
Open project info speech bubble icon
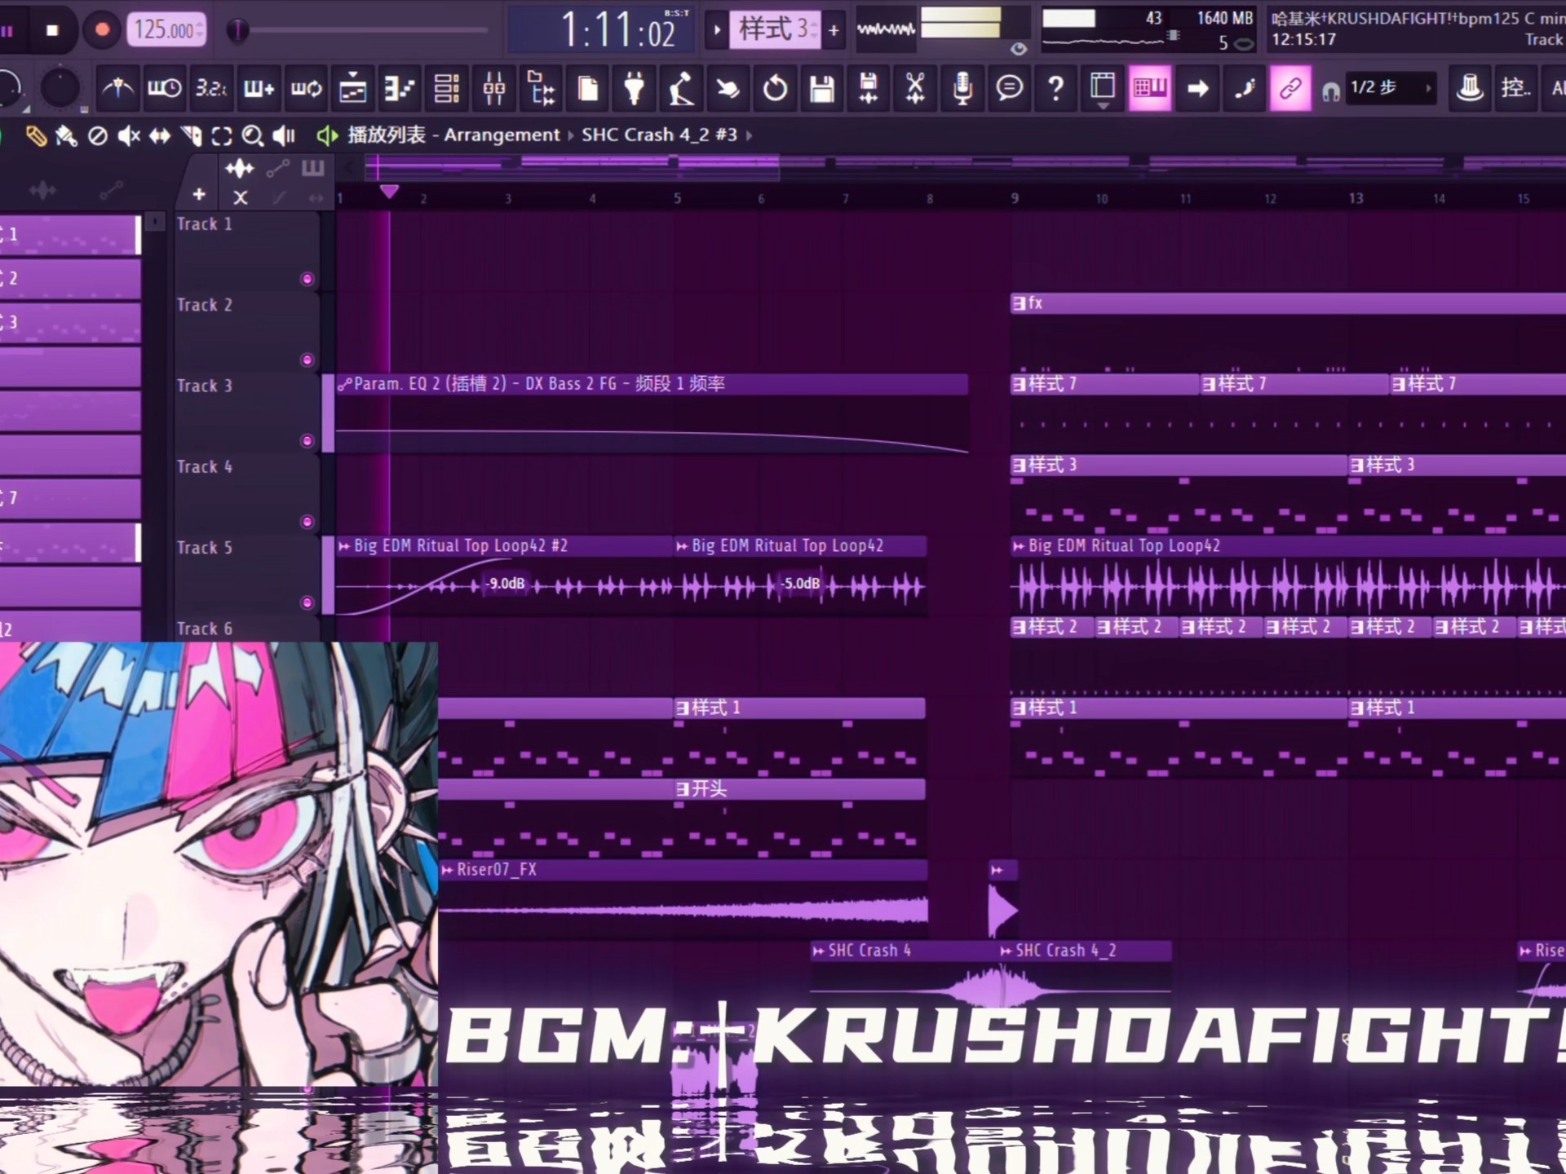coord(1010,88)
